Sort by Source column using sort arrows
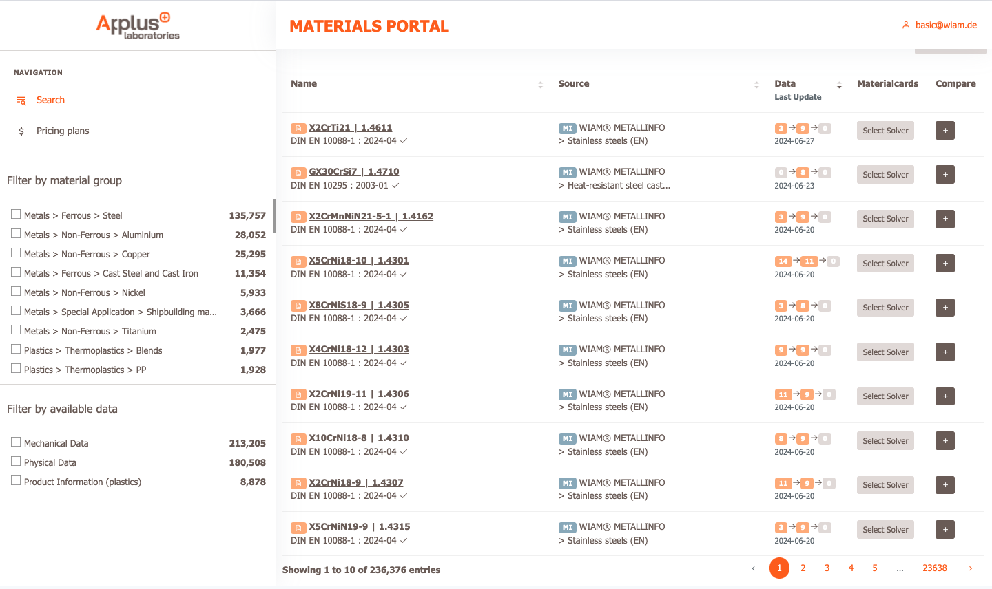 pos(756,85)
